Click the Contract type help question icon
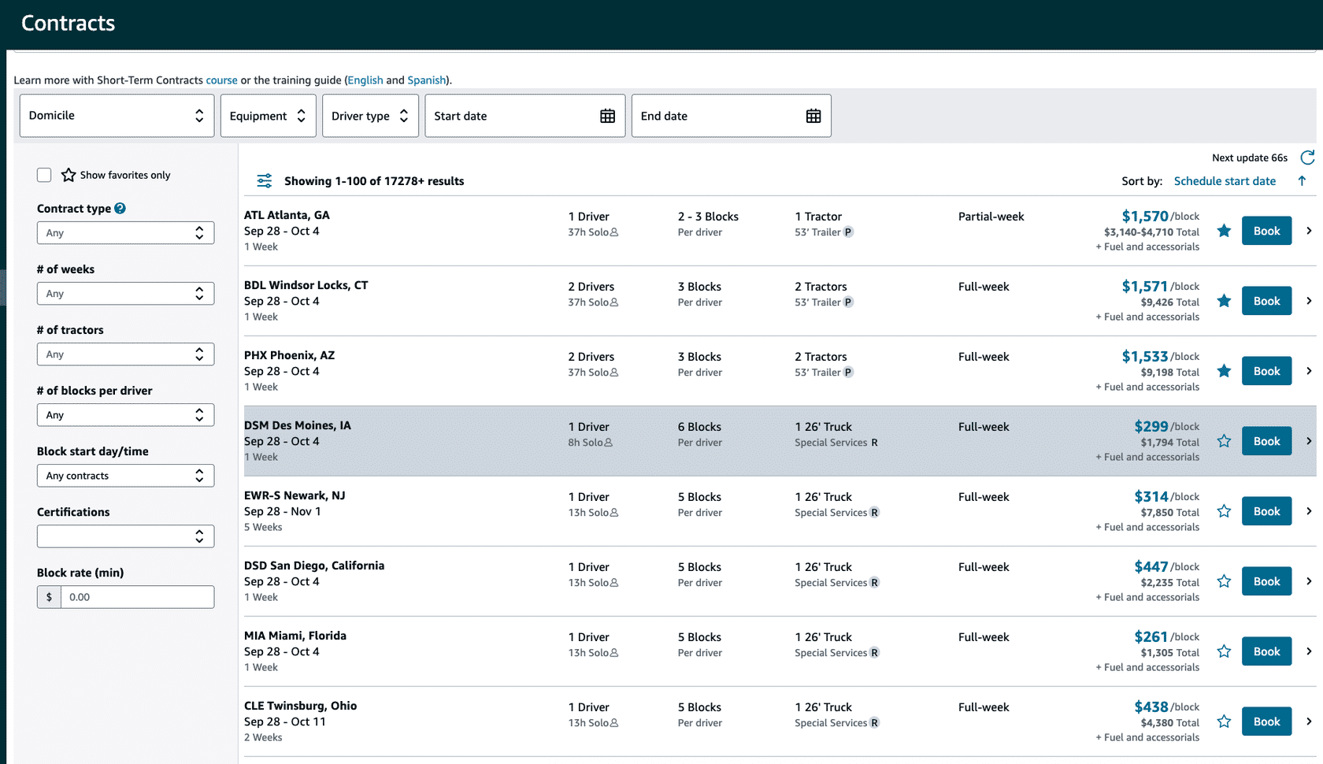1323x764 pixels. (x=120, y=209)
